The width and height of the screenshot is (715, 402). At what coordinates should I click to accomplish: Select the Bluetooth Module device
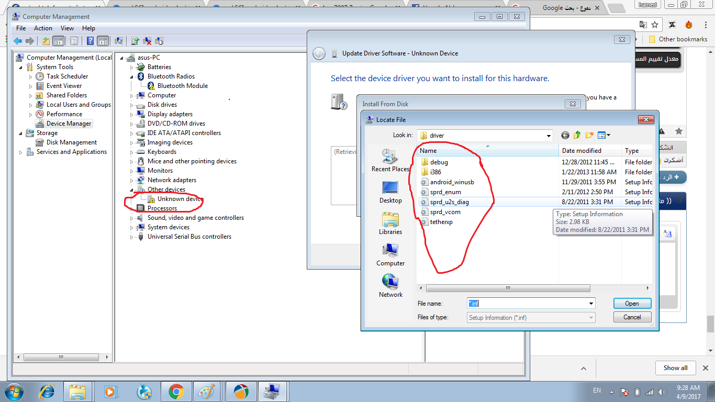tap(177, 86)
